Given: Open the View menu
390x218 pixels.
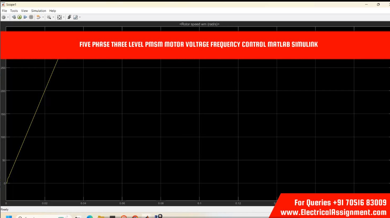Looking at the screenshot, I should pyautogui.click(x=24, y=11).
